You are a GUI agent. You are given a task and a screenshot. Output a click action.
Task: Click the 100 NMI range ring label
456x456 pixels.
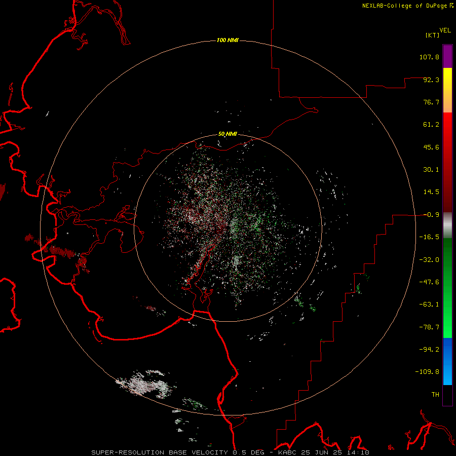tap(227, 40)
